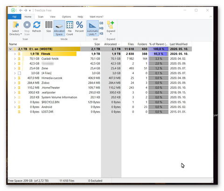Open the Select Directory button
This screenshot has height=191, width=224.
(x=15, y=28)
